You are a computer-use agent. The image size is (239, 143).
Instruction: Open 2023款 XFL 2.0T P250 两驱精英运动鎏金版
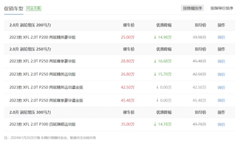[46, 87]
